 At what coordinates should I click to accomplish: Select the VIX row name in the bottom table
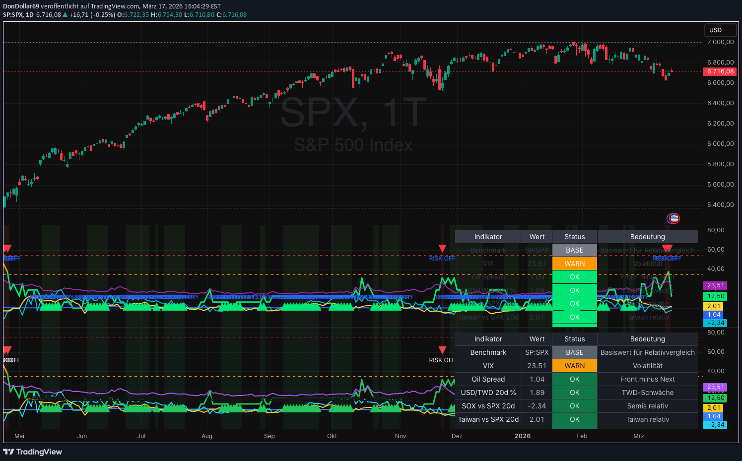[x=488, y=366]
